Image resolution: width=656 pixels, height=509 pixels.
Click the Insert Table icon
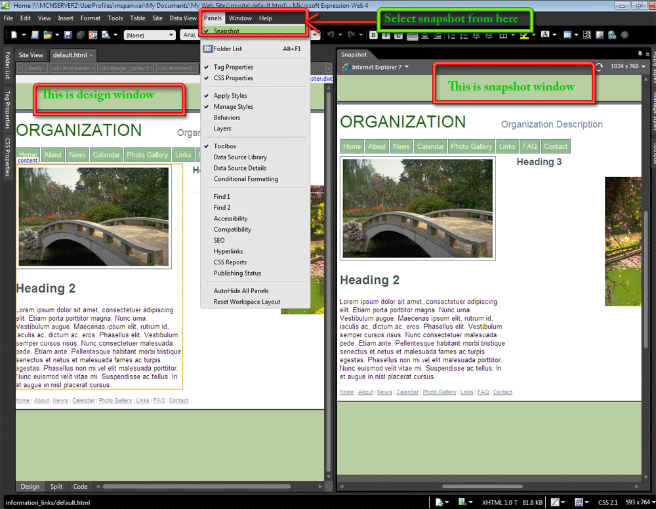pos(567,35)
